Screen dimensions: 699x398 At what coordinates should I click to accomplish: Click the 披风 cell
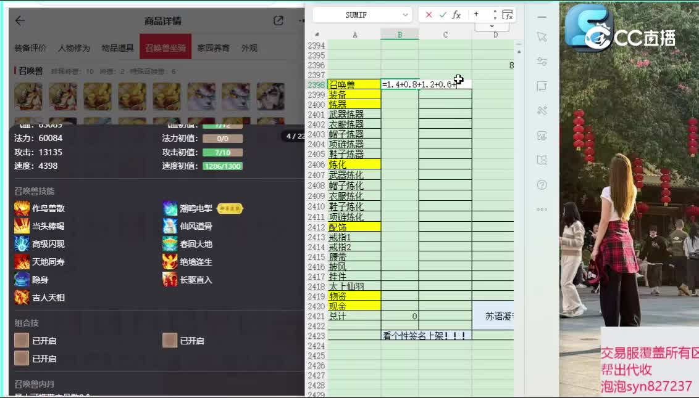click(354, 267)
